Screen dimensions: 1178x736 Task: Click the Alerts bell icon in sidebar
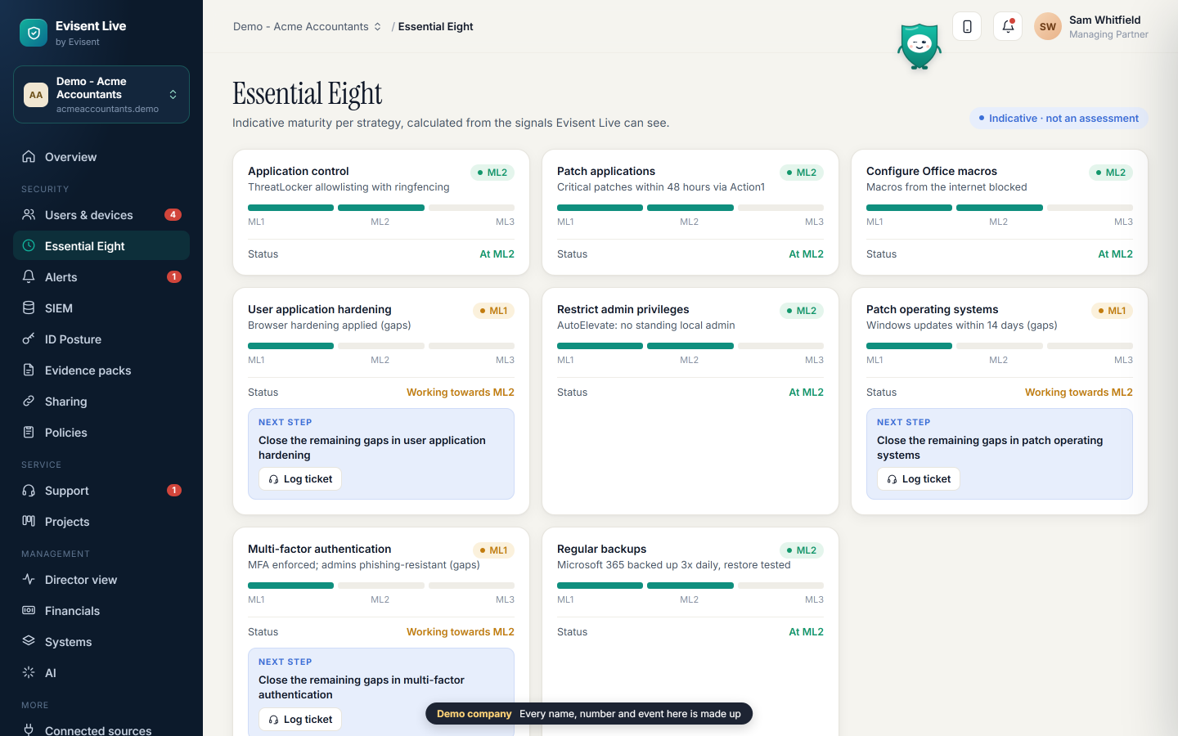(29, 277)
